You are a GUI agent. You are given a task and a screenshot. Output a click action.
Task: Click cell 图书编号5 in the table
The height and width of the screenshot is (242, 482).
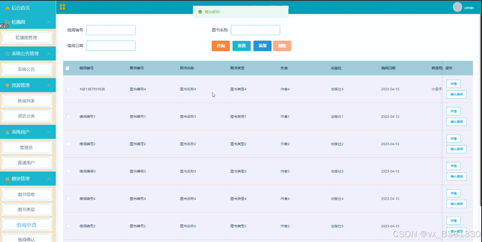[138, 226]
